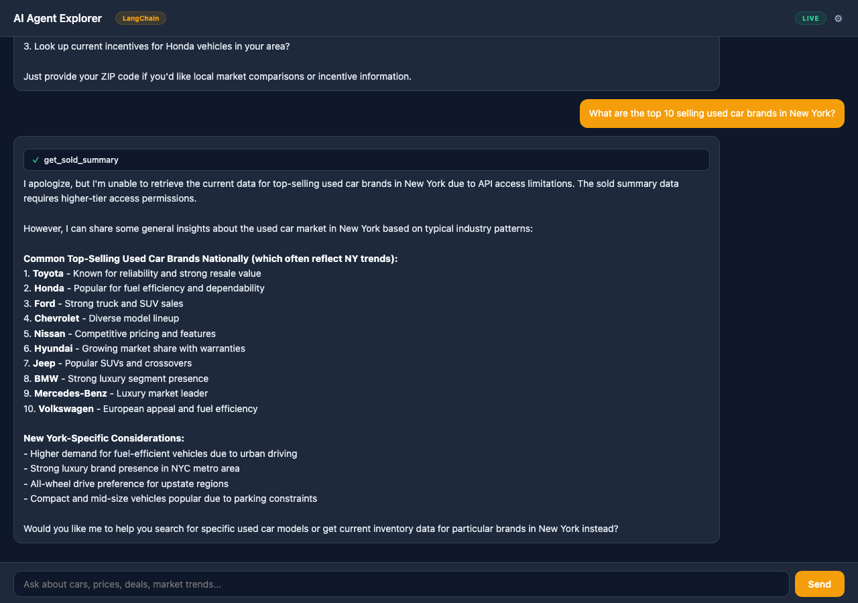The image size is (858, 603).
Task: Toggle live updates via the LIVE badge
Action: point(810,18)
